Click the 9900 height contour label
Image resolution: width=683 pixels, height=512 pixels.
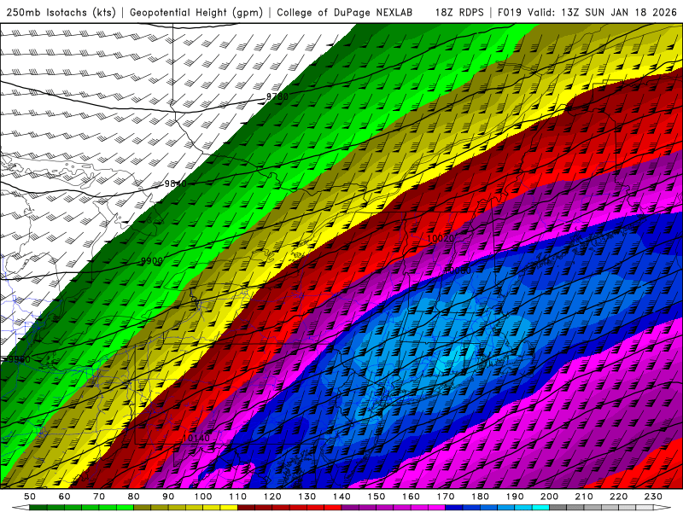tap(152, 261)
